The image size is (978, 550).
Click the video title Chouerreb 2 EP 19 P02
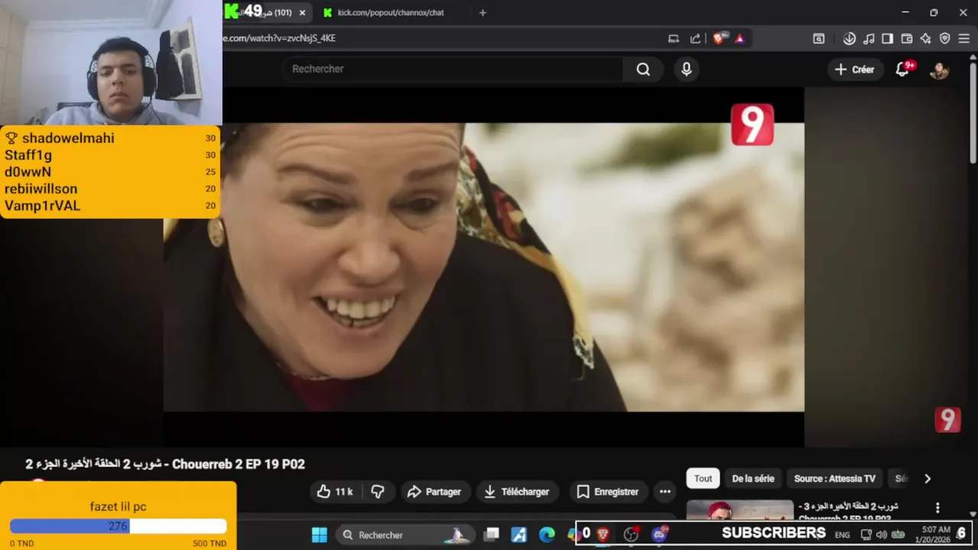[165, 464]
